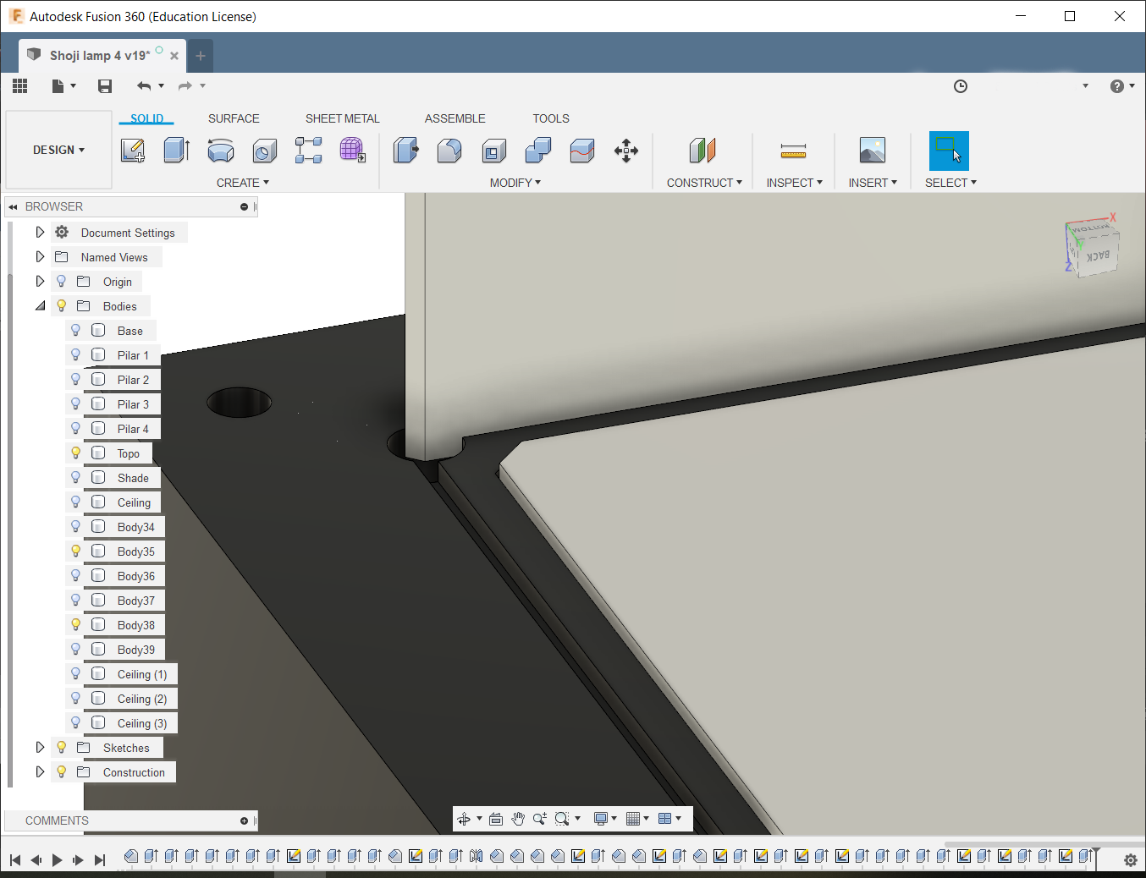Click the Save icon
Viewport: 1146px width, 878px height.
coord(105,85)
